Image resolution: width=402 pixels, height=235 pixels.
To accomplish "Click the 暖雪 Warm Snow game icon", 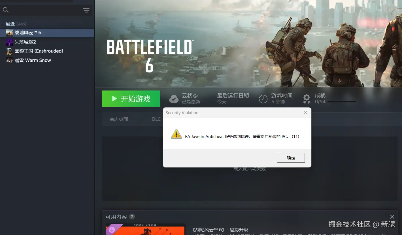I will coord(9,60).
